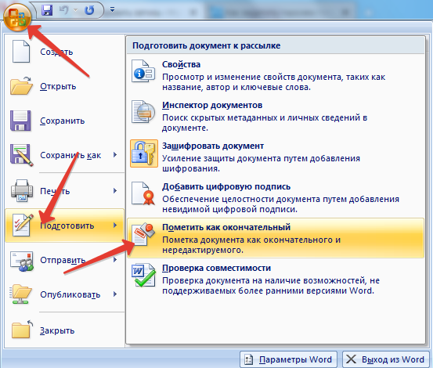
Task: Click the Инспектор документов icon
Action: coord(143,112)
